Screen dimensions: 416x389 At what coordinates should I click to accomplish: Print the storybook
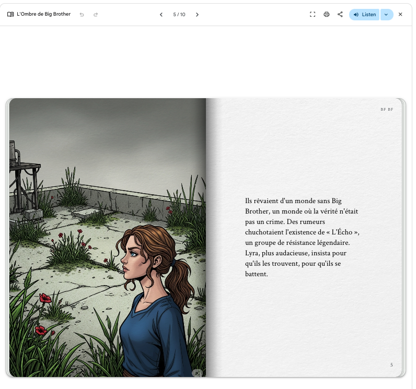coord(327,15)
